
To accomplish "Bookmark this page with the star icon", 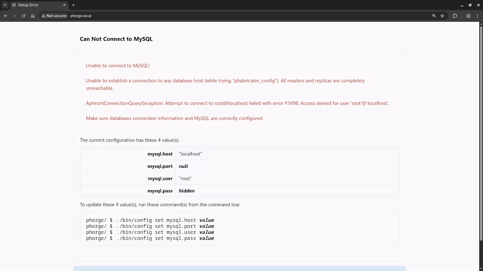I will point(442,16).
